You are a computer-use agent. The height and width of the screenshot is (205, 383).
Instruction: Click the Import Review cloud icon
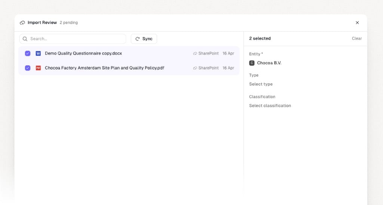click(22, 23)
